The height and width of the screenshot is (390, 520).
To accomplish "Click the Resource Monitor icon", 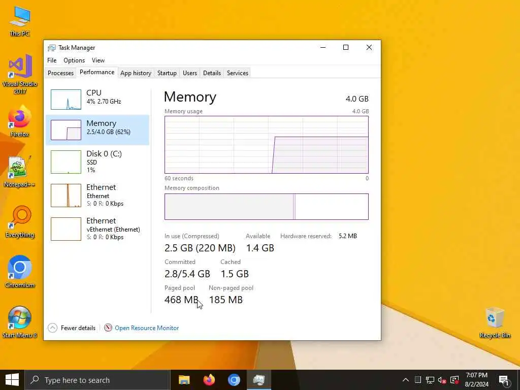I will [x=108, y=328].
